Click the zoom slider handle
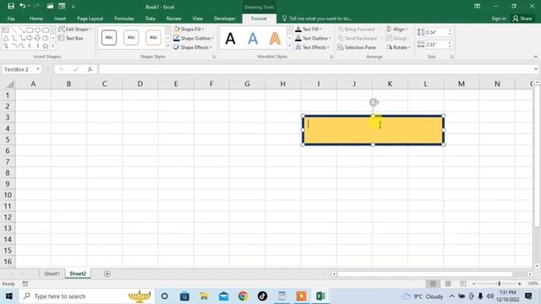 pos(500,284)
